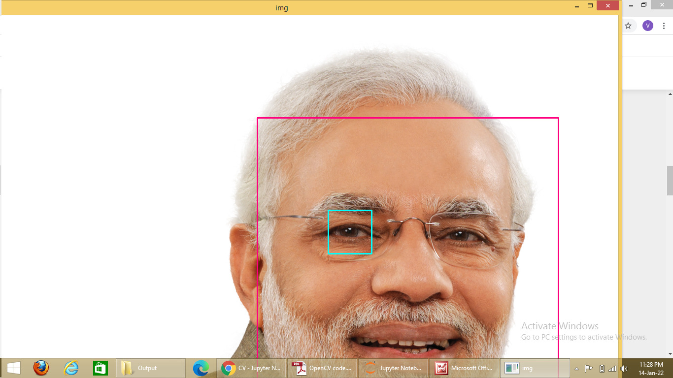Open the Action Center flag in system tray
Viewport: 673px width, 378px height.
pyautogui.click(x=589, y=368)
